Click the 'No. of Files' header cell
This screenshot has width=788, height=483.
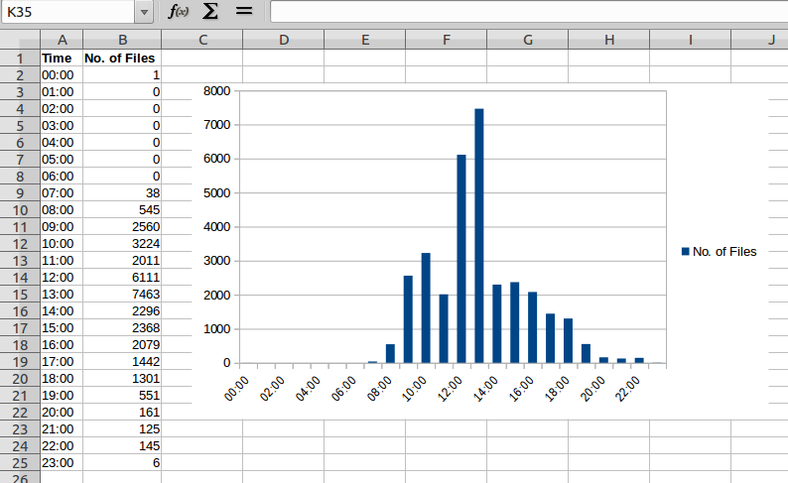(x=121, y=58)
